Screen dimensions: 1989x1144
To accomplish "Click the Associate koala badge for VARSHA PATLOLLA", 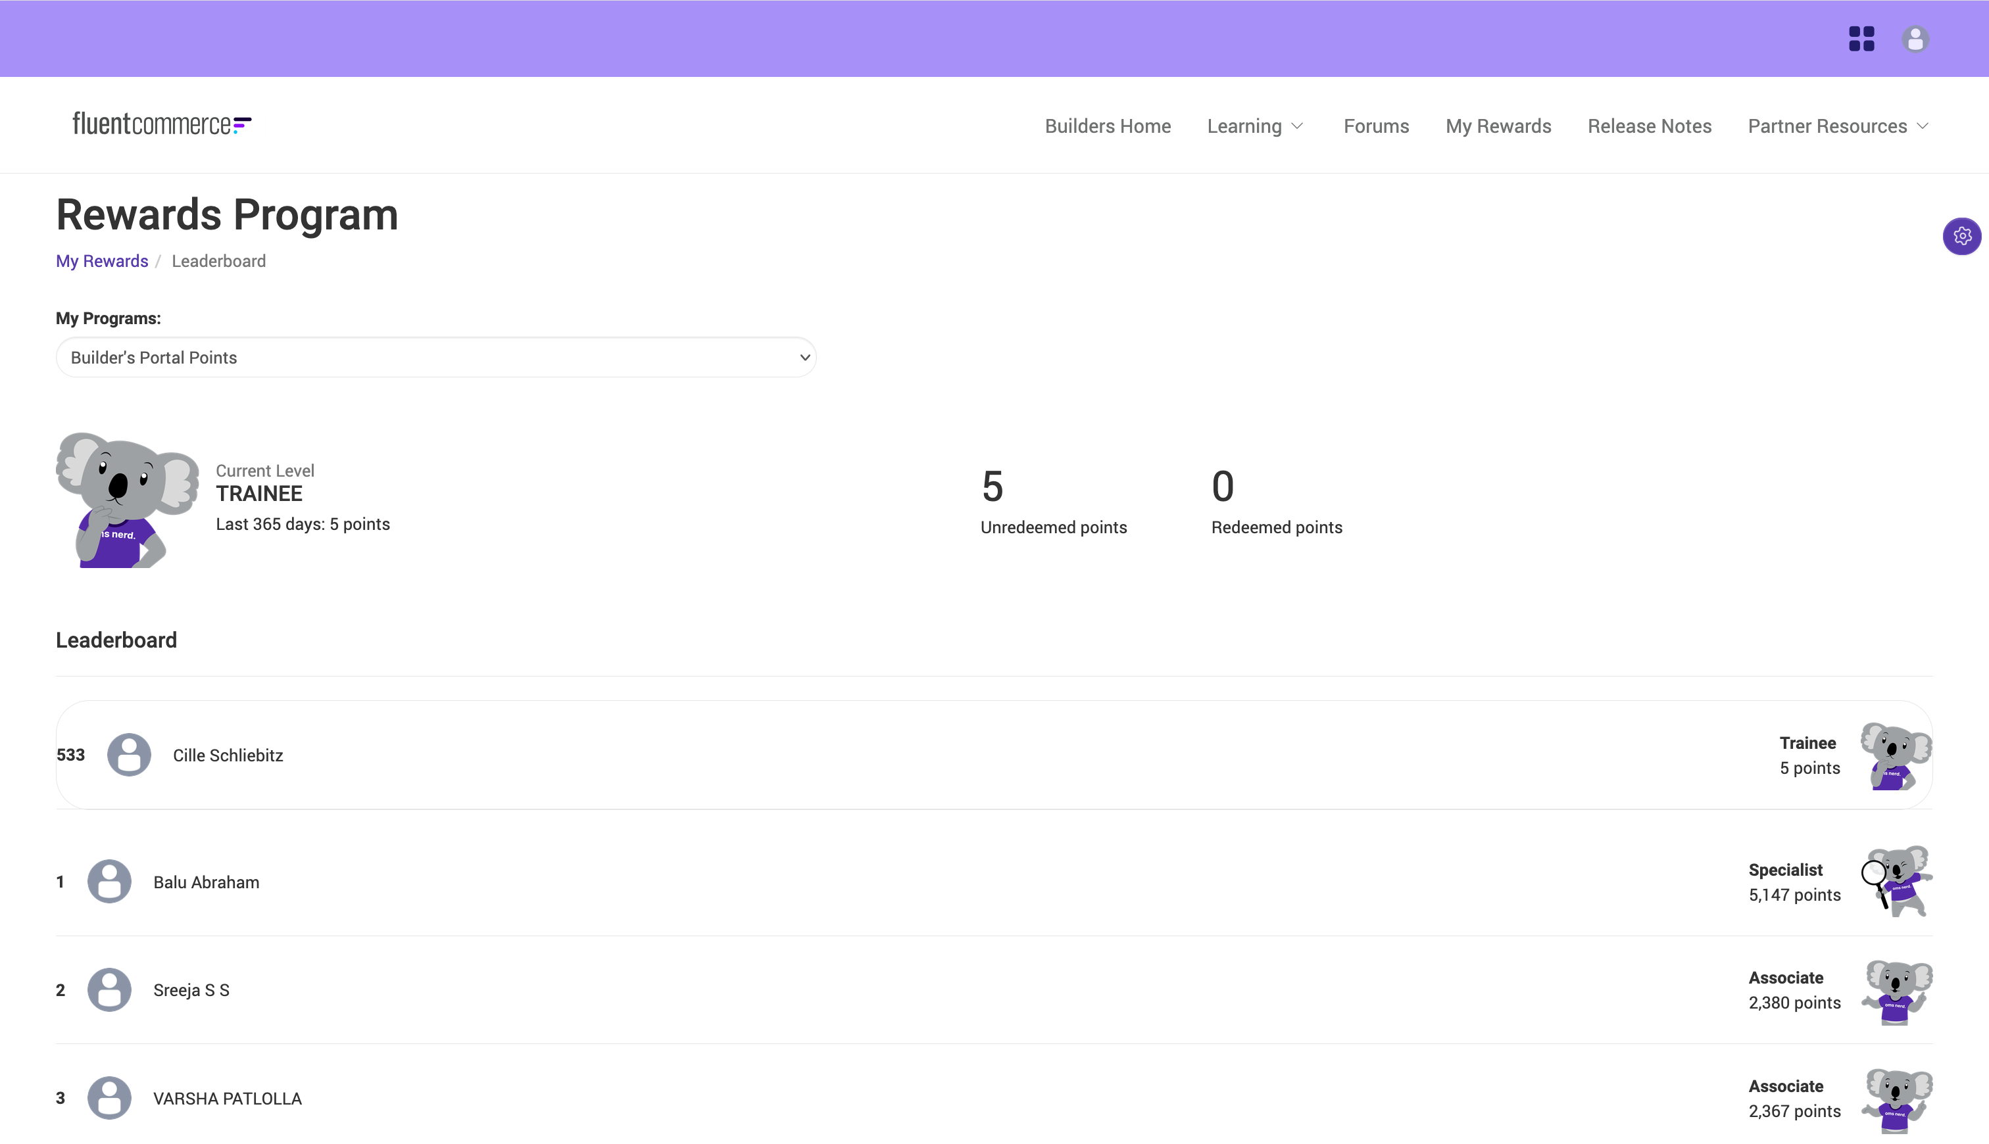I will pyautogui.click(x=1896, y=1100).
